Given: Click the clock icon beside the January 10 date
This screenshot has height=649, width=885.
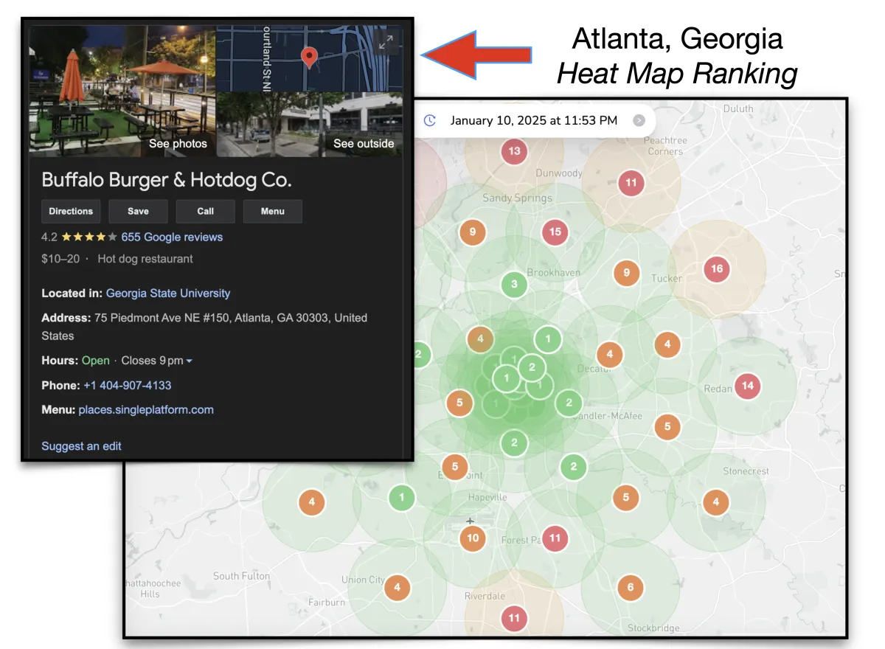Looking at the screenshot, I should coord(430,120).
